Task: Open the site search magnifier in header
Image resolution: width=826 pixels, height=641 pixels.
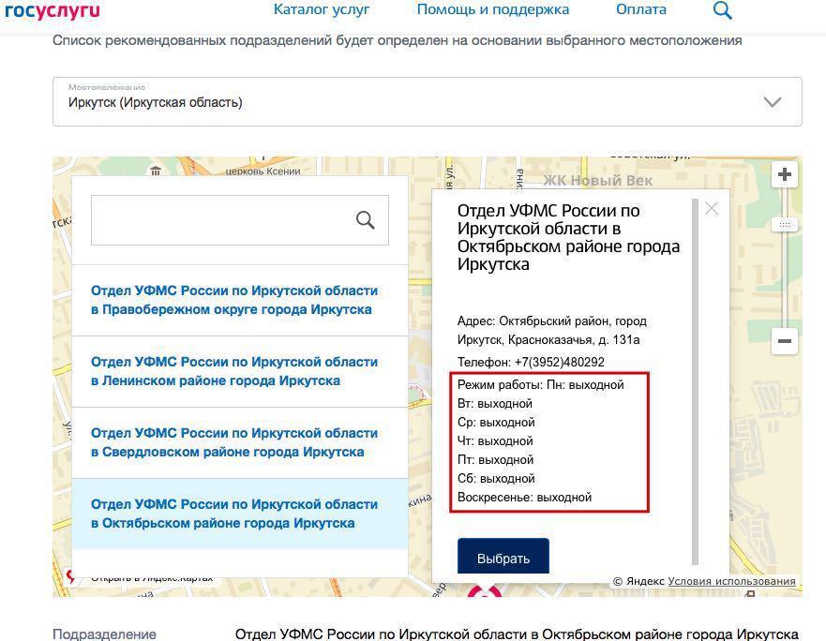Action: (x=722, y=10)
